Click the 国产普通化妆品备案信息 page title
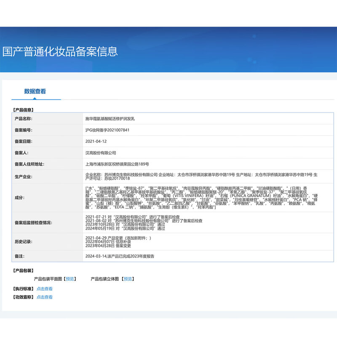Viewport: 337px width, 337px height. tap(60, 51)
